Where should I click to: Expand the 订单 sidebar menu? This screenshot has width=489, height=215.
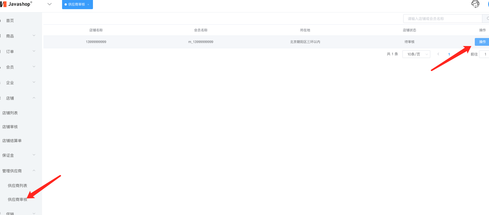point(21,52)
